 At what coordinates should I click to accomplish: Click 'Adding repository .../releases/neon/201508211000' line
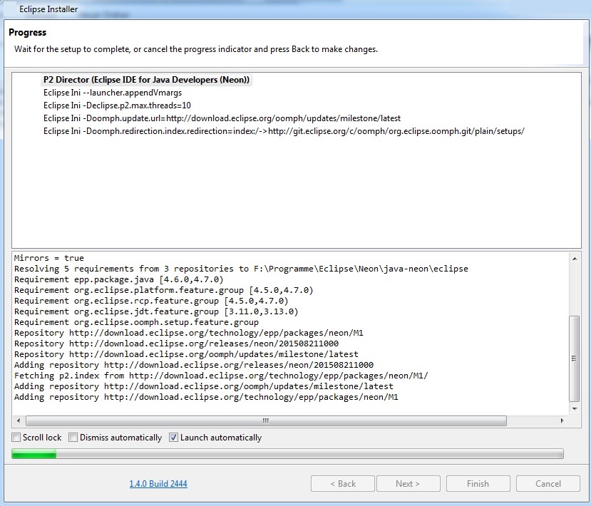[x=194, y=365]
